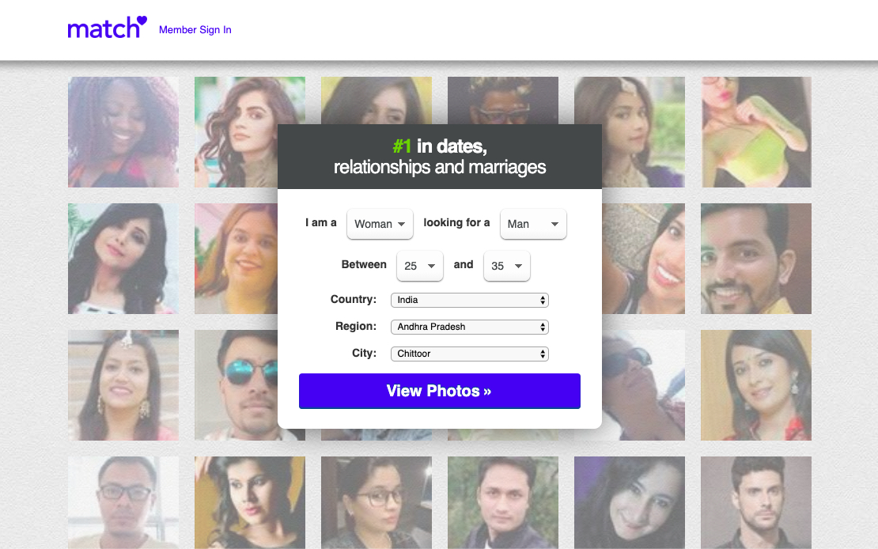Expand the City dropdown showing Chittoor
The height and width of the screenshot is (549, 878).
click(470, 354)
